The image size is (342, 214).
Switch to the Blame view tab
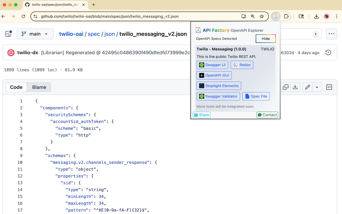(x=39, y=87)
